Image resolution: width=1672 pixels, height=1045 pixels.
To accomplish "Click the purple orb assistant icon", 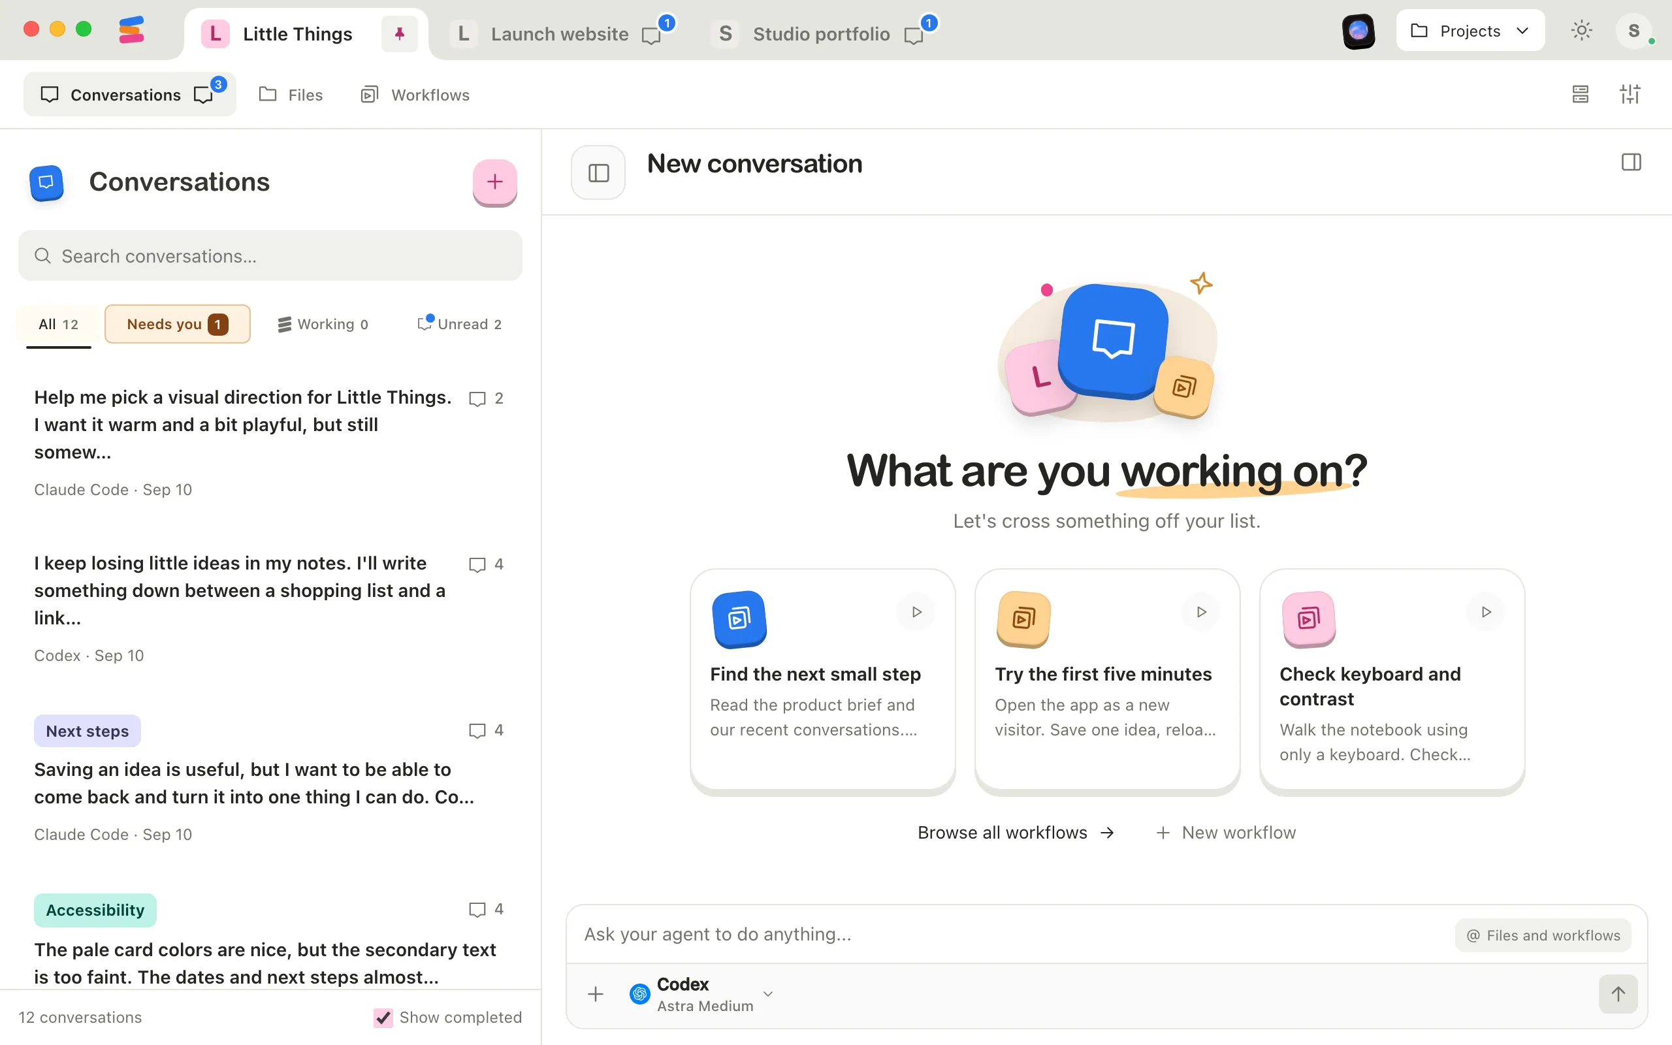I will tap(1358, 31).
